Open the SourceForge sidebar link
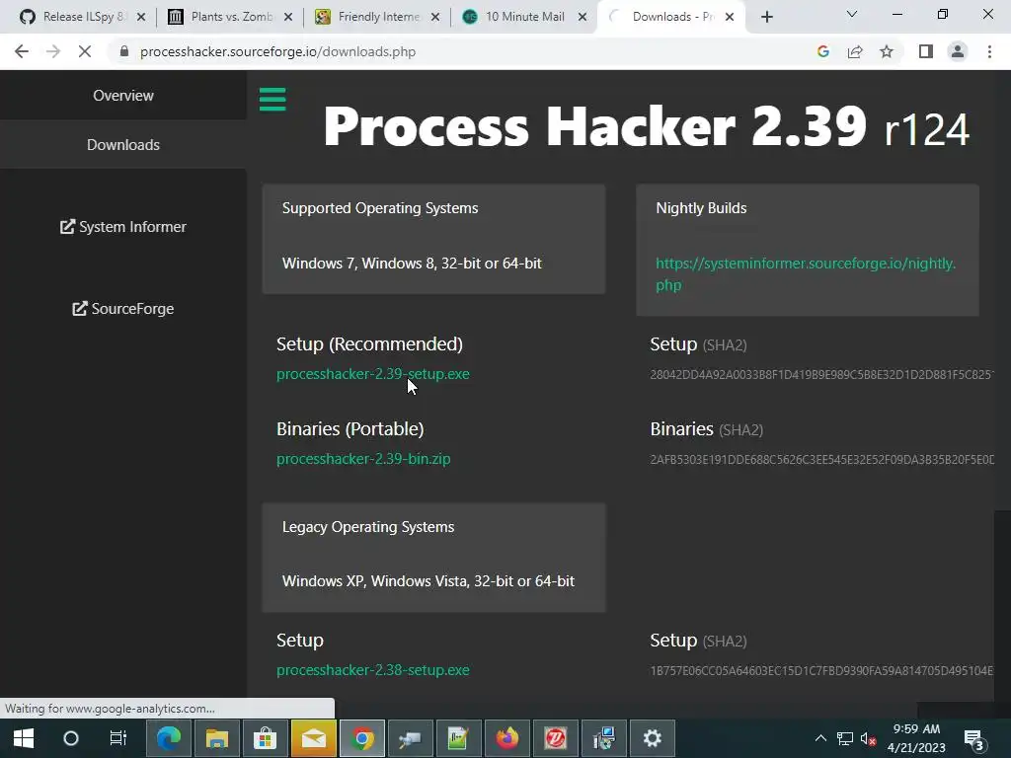The height and width of the screenshot is (758, 1011). coord(123,309)
